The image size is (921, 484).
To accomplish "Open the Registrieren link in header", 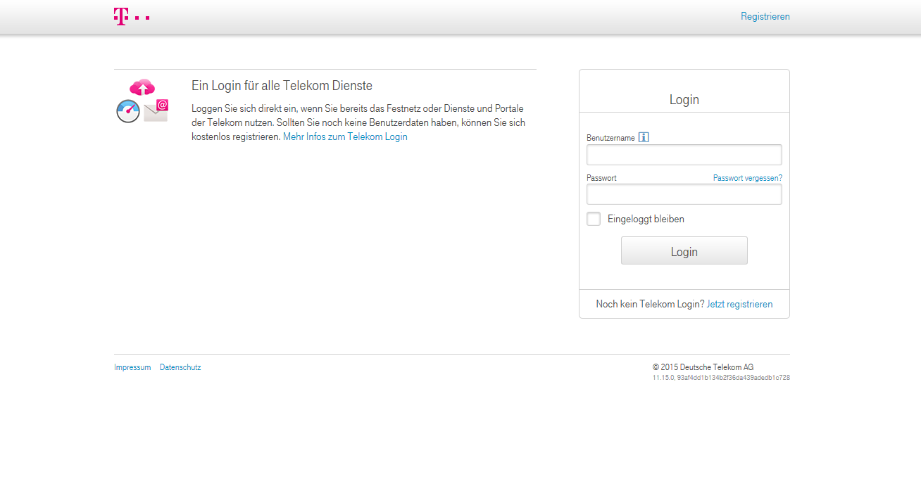I will (x=765, y=16).
